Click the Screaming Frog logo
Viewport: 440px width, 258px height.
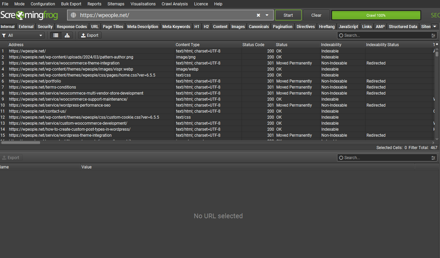tap(29, 15)
